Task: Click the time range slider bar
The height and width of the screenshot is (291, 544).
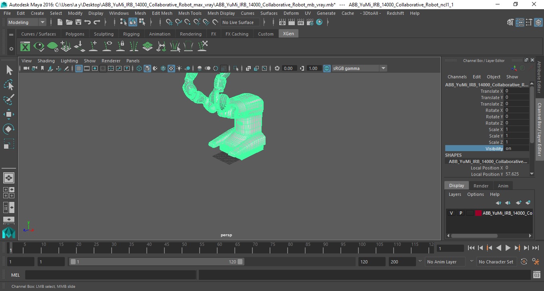Action: (x=156, y=262)
